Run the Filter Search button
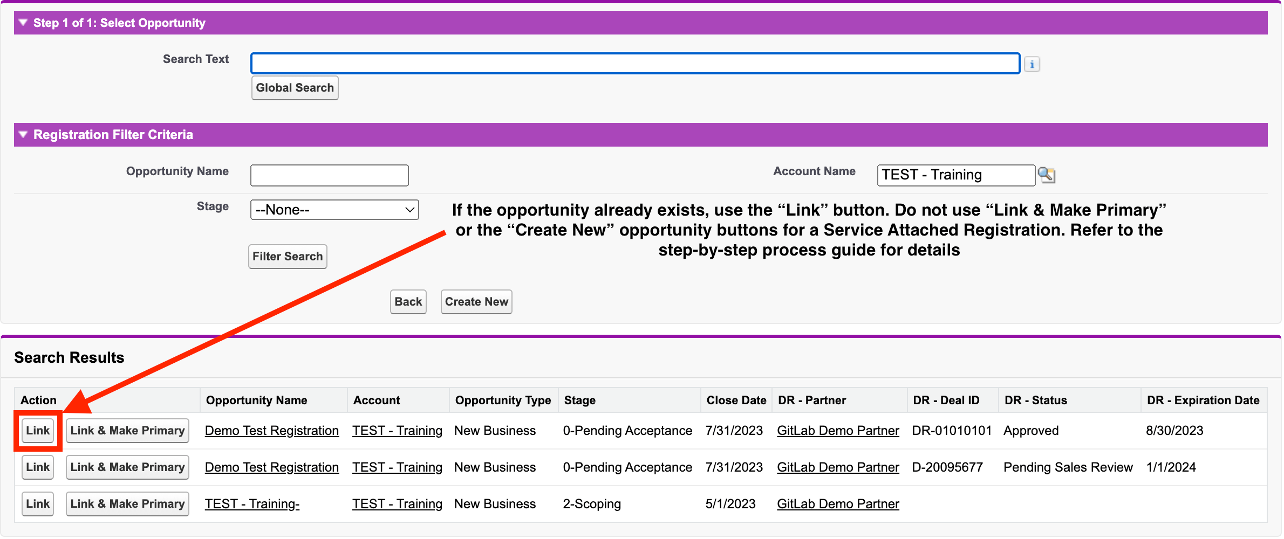This screenshot has width=1284, height=539. [288, 257]
